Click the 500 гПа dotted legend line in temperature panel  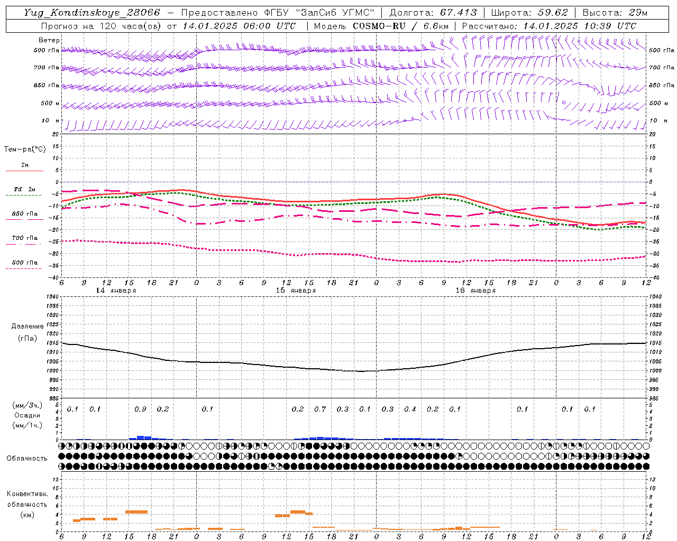[x=23, y=269]
